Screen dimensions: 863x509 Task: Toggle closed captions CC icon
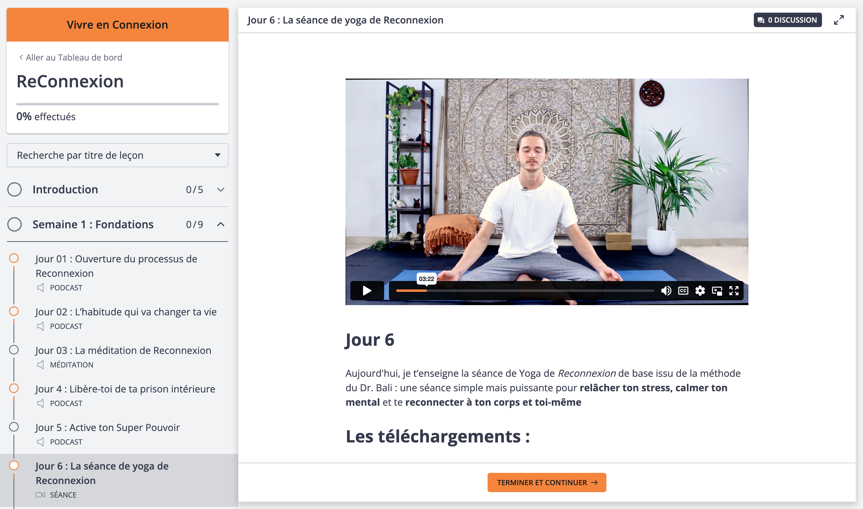point(683,291)
